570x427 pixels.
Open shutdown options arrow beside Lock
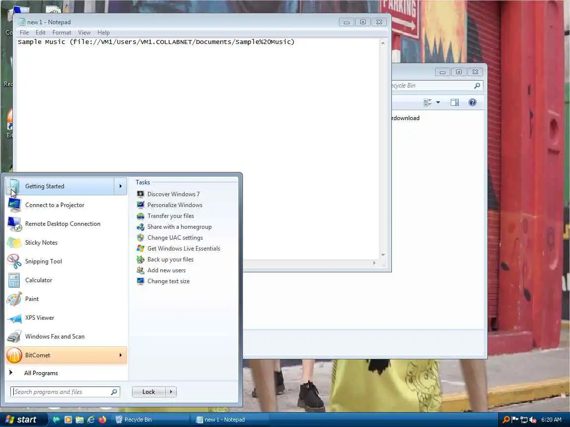(x=171, y=392)
